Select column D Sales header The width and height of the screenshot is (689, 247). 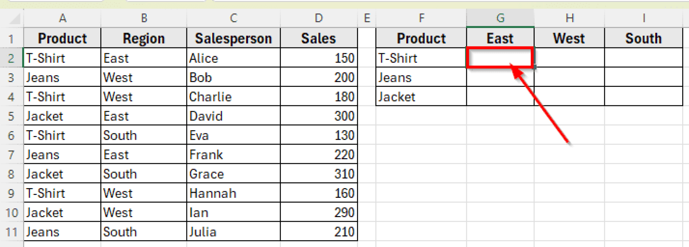pos(318,18)
